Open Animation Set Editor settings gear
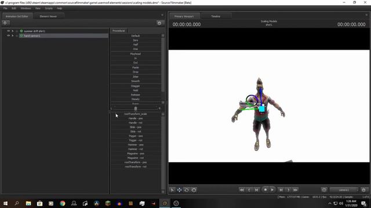 (159, 23)
